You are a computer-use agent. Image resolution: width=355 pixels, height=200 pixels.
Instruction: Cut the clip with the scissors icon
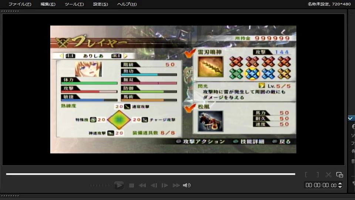[x=328, y=174]
